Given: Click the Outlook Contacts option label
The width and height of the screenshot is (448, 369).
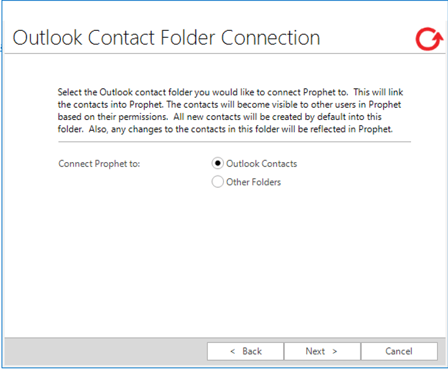Looking at the screenshot, I should (261, 164).
